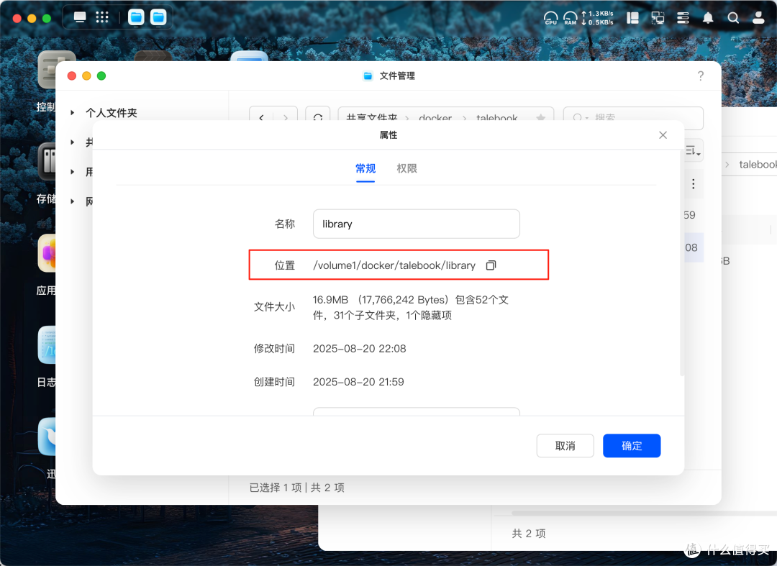Expand the 个人文件夹 tree item

coord(73,113)
